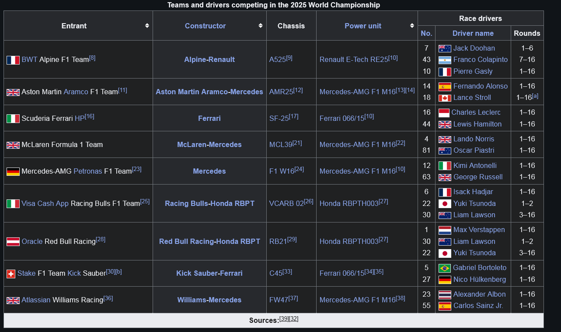Image resolution: width=561 pixels, height=332 pixels.
Task: Click Italian flag next to Kimi Antonelli
Action: [445, 166]
